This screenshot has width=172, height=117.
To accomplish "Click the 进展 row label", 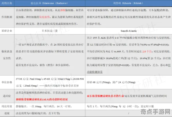I will 7,113.
